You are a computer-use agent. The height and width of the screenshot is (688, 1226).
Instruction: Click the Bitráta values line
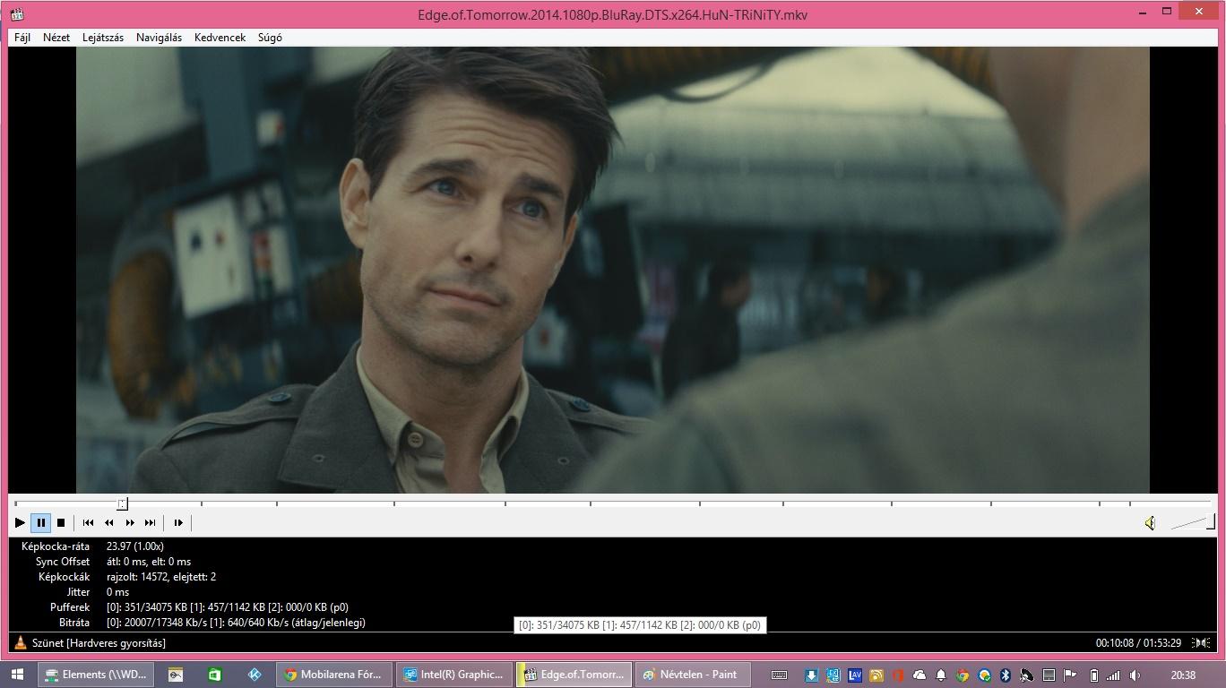[236, 623]
